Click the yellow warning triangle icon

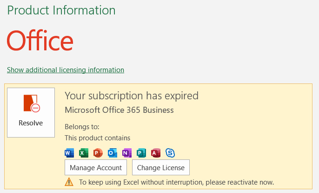[x=69, y=182]
